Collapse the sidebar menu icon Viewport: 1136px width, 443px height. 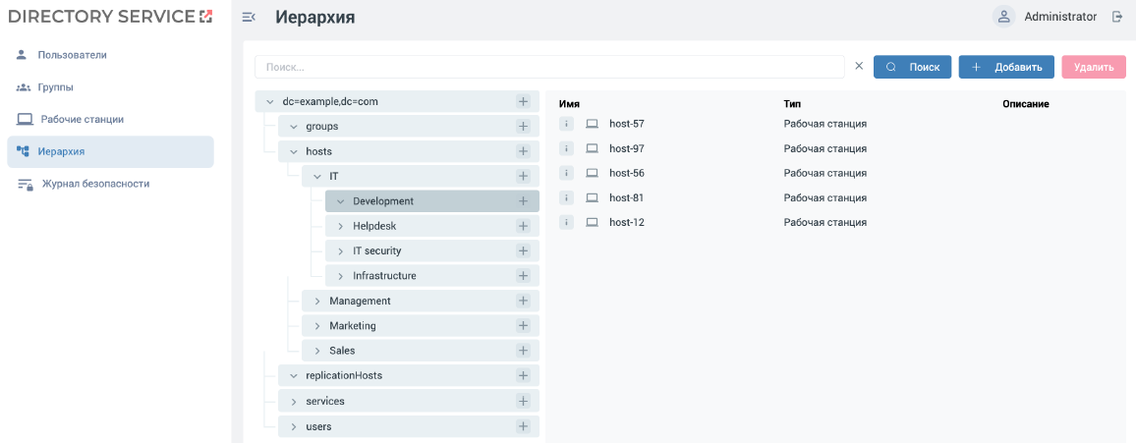point(249,17)
